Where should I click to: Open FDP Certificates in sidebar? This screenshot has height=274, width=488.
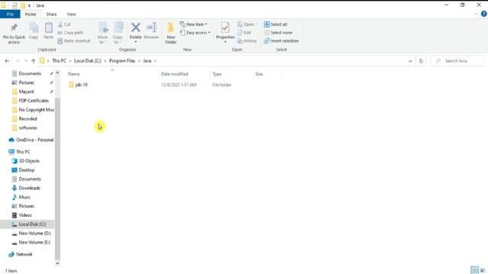(x=34, y=100)
